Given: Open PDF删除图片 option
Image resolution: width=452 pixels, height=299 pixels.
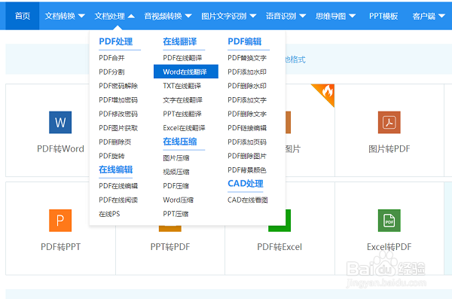Looking at the screenshot, I should 247,156.
